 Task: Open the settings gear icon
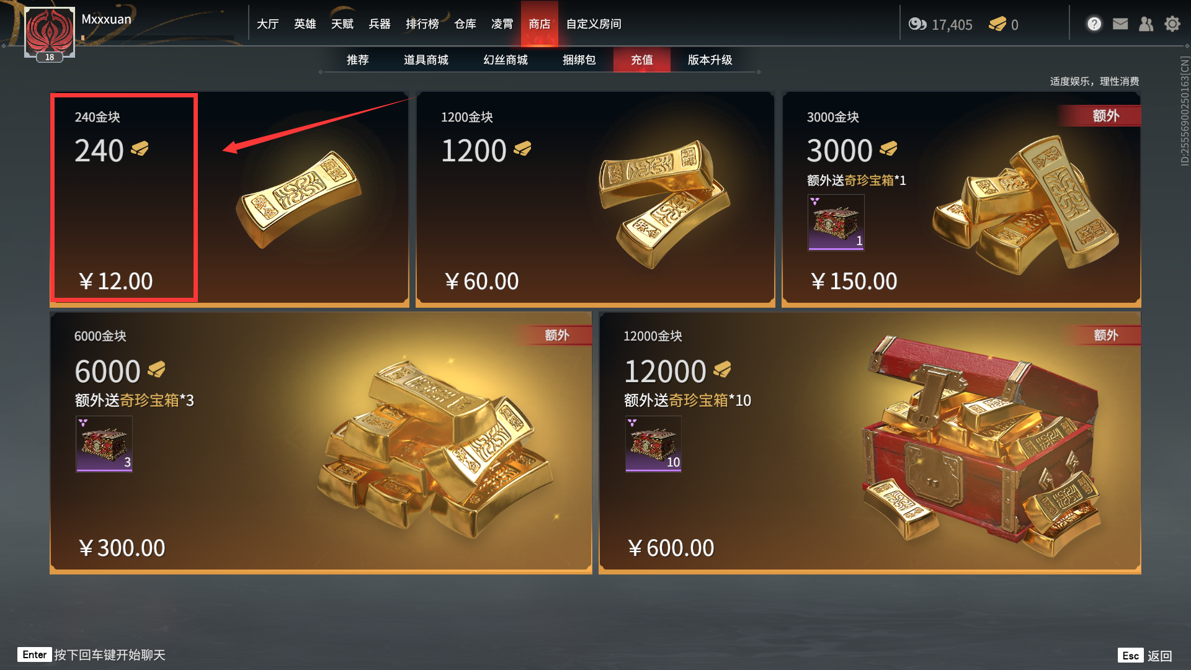click(x=1172, y=24)
